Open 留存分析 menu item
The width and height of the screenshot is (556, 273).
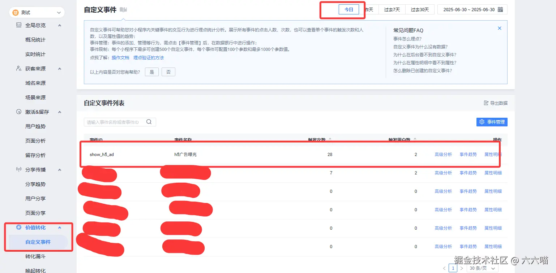point(35,155)
